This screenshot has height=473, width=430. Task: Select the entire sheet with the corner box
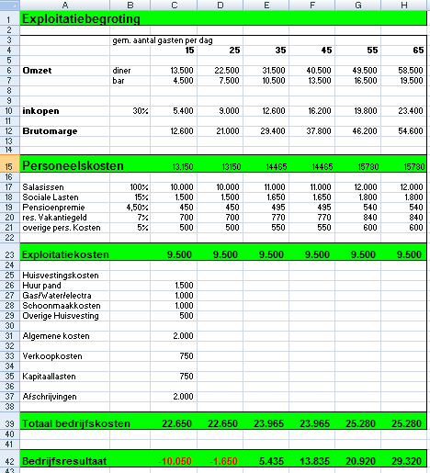point(9,5)
